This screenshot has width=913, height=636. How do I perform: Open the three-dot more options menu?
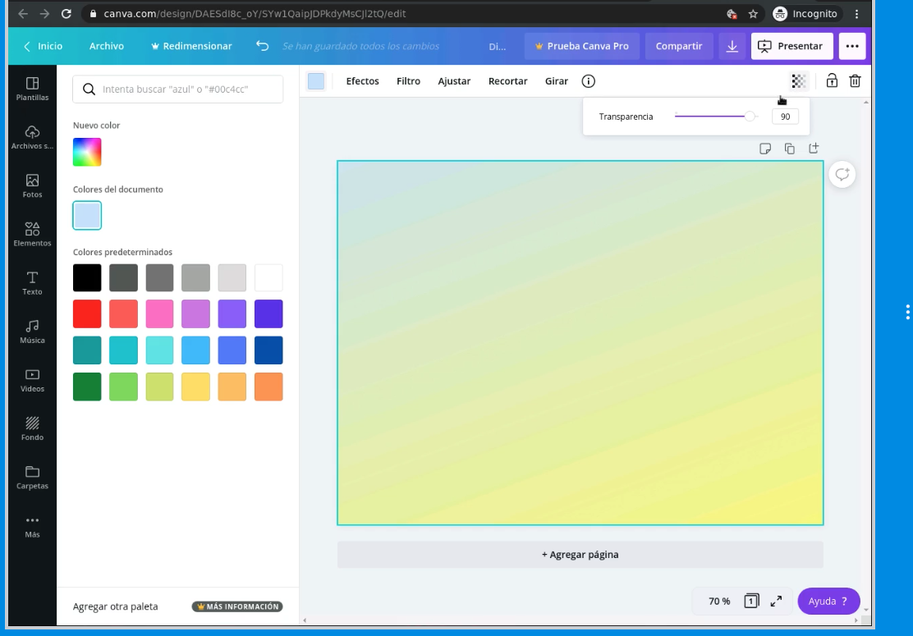pyautogui.click(x=852, y=46)
